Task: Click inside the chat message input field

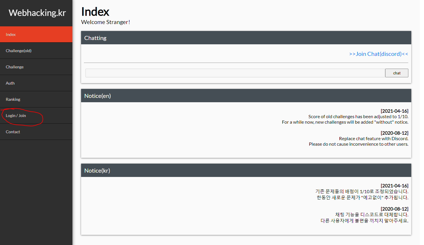Action: point(235,73)
